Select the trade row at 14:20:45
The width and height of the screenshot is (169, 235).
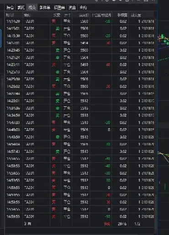coord(80,50)
